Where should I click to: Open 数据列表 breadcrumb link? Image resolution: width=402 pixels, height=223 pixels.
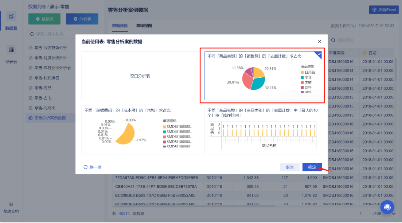37,7
